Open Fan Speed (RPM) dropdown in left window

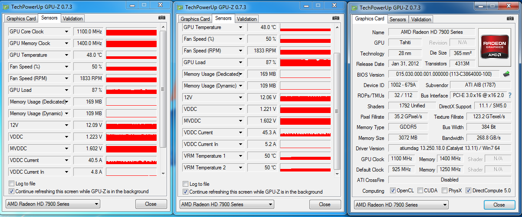point(66,78)
